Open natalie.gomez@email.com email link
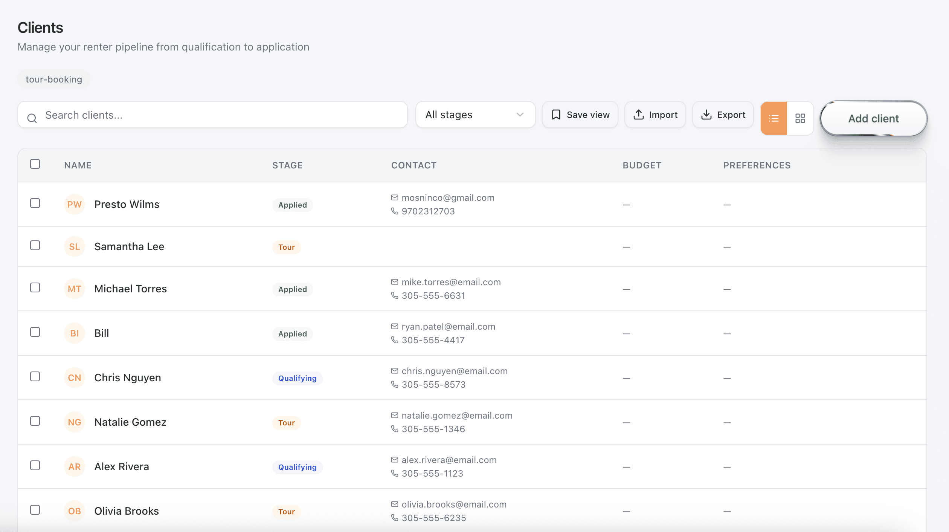 tap(457, 415)
